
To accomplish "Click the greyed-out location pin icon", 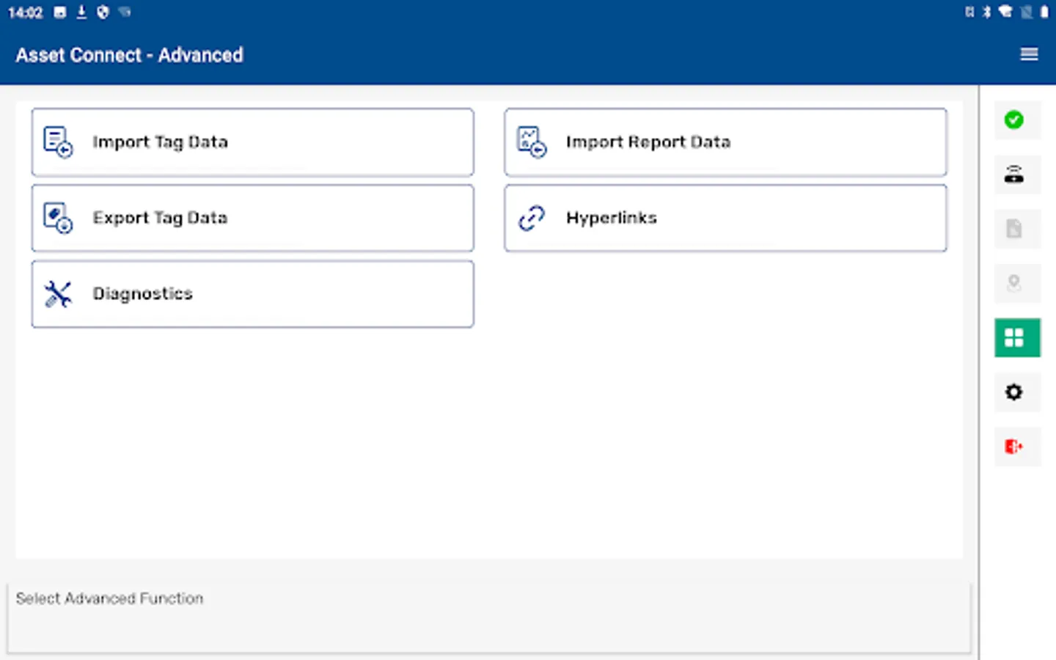I will click(1014, 283).
